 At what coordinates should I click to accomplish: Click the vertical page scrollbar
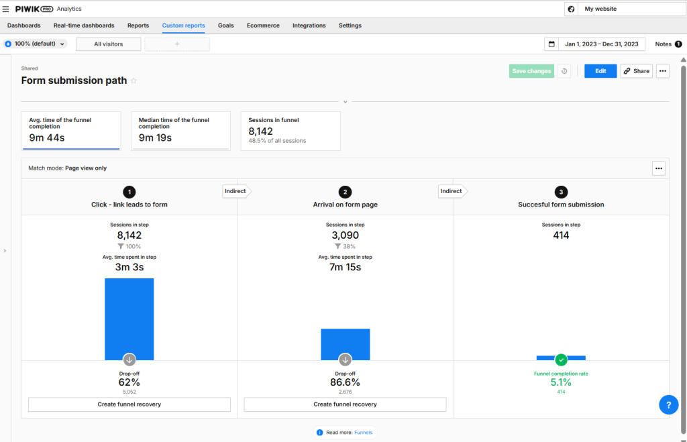(x=683, y=250)
